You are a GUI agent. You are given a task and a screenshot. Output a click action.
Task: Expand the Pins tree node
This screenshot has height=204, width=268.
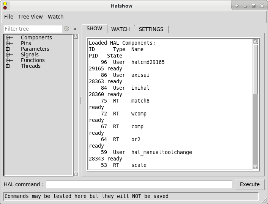(x=8, y=43)
